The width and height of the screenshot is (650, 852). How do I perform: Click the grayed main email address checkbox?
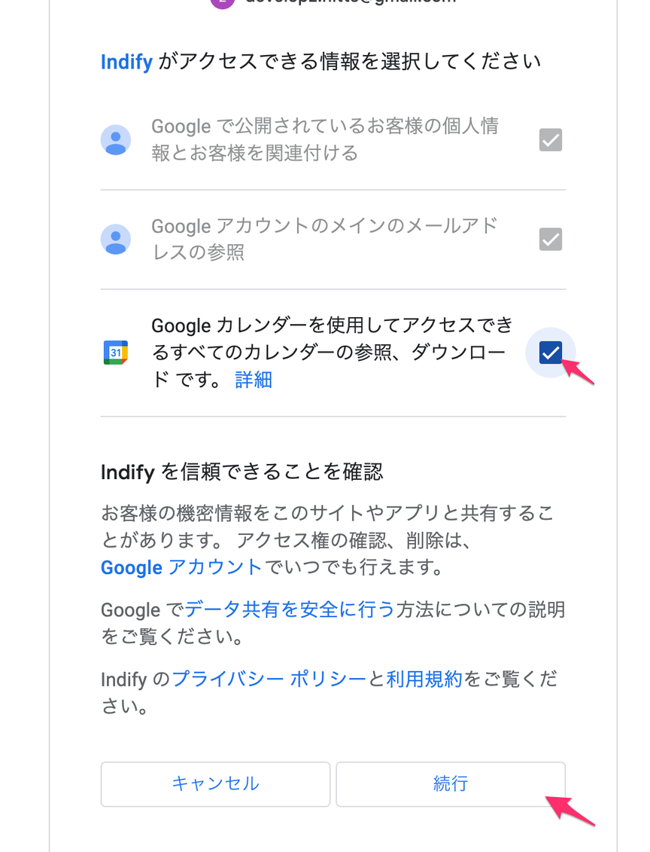coord(550,240)
